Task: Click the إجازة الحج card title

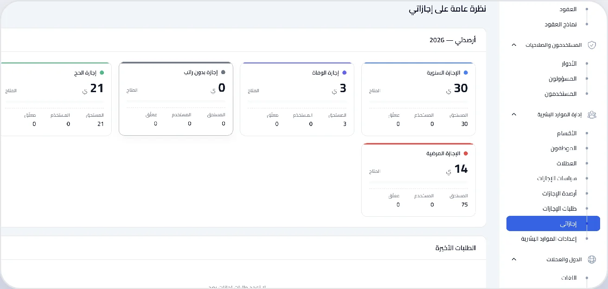Action: pyautogui.click(x=85, y=73)
